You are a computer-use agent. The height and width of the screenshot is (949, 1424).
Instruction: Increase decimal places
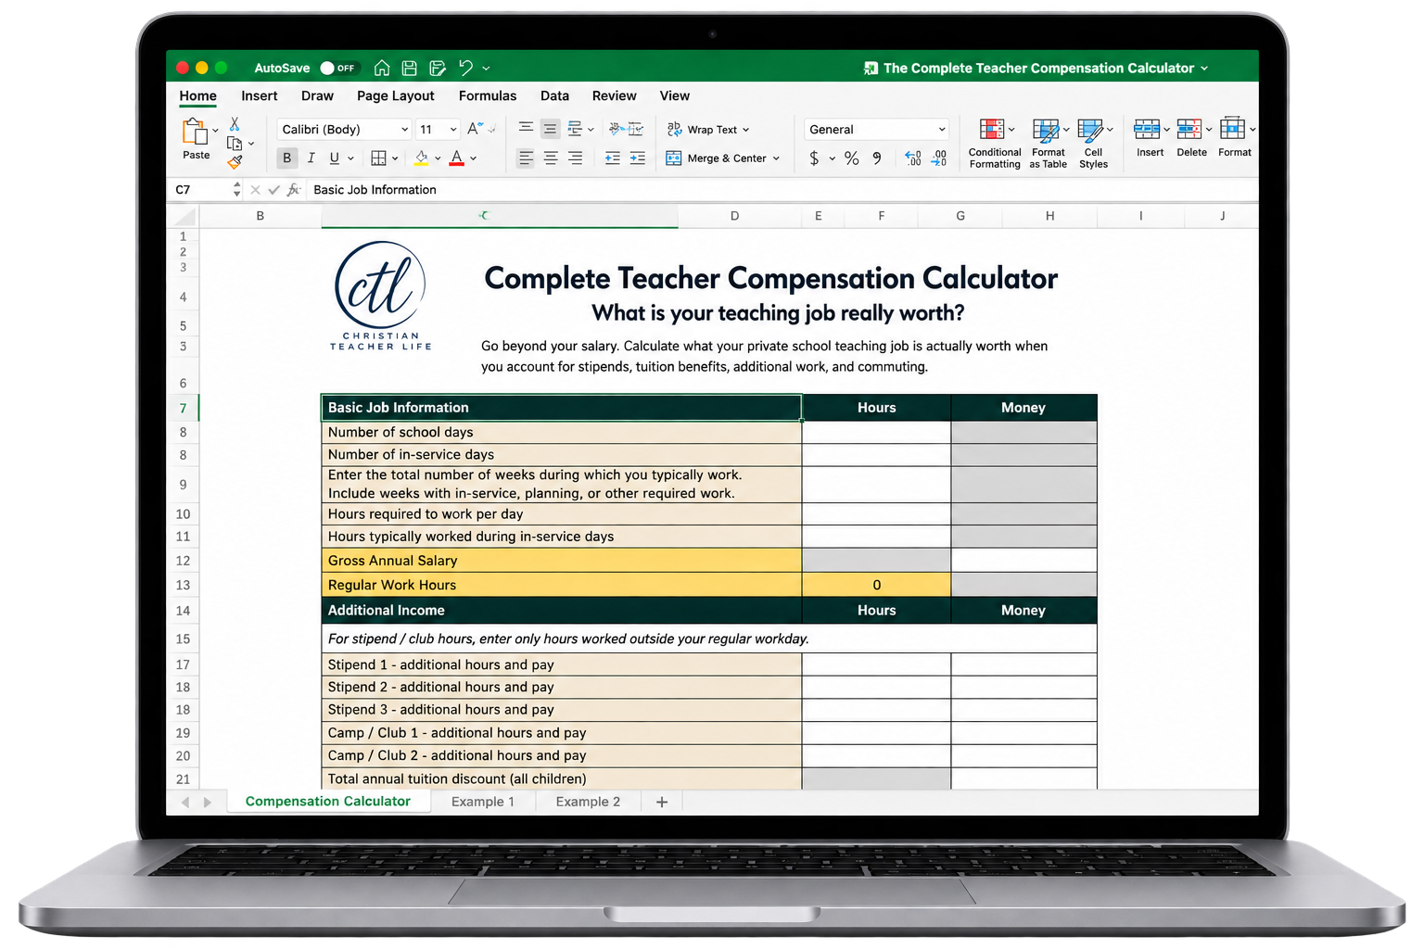913,158
